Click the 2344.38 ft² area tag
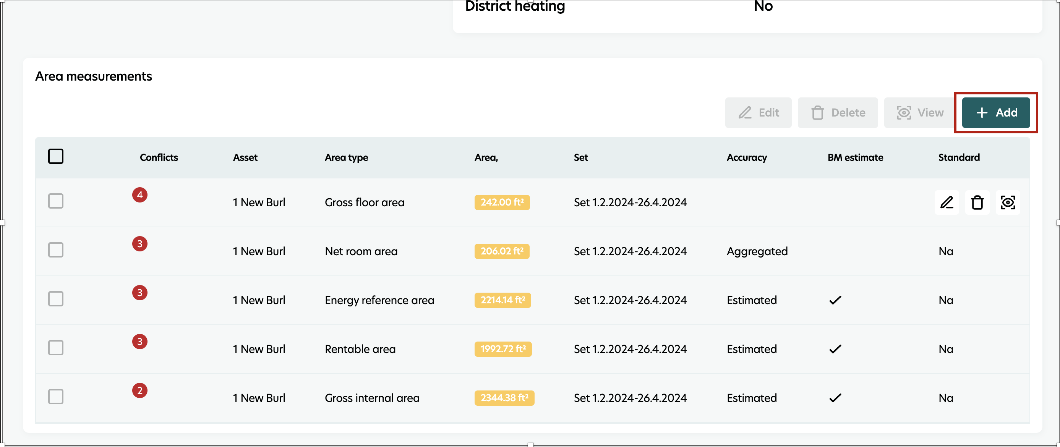Image resolution: width=1060 pixels, height=447 pixels. click(x=504, y=398)
